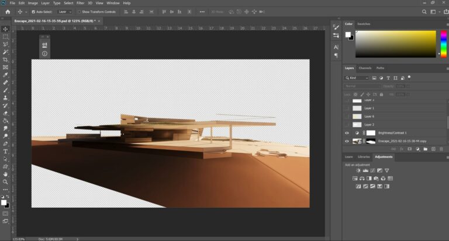Select the Smudge tool
This screenshot has height=241, width=449.
click(x=5, y=128)
